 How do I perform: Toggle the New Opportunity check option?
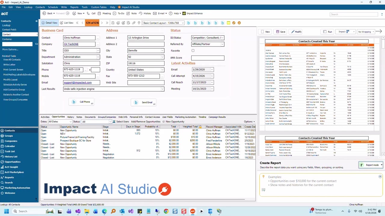pos(164,122)
